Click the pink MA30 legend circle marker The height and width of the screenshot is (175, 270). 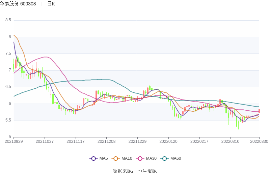coord(140,158)
